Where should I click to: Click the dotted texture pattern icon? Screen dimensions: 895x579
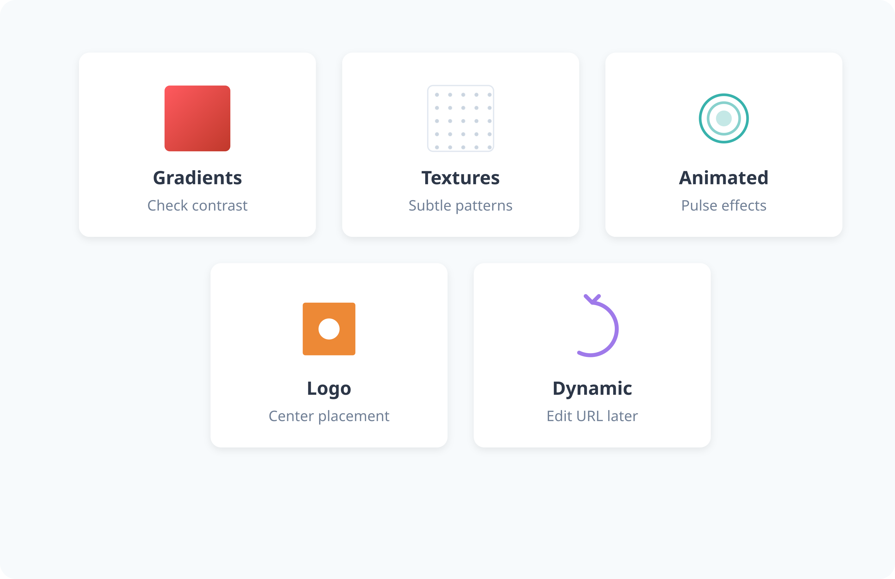click(x=461, y=118)
